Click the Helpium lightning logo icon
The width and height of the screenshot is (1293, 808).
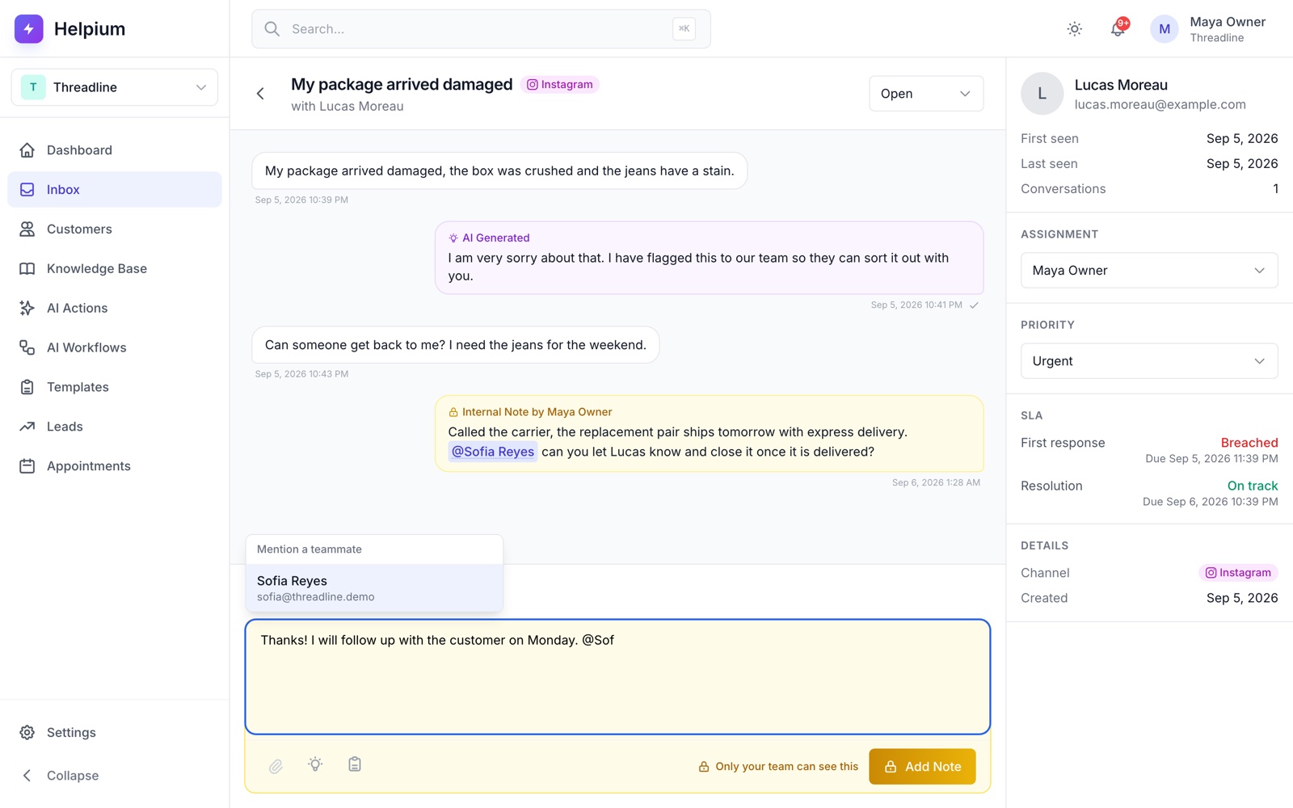tap(29, 29)
